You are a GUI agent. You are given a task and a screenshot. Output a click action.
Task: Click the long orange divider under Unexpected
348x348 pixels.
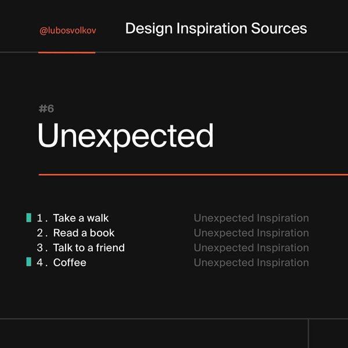point(193,175)
